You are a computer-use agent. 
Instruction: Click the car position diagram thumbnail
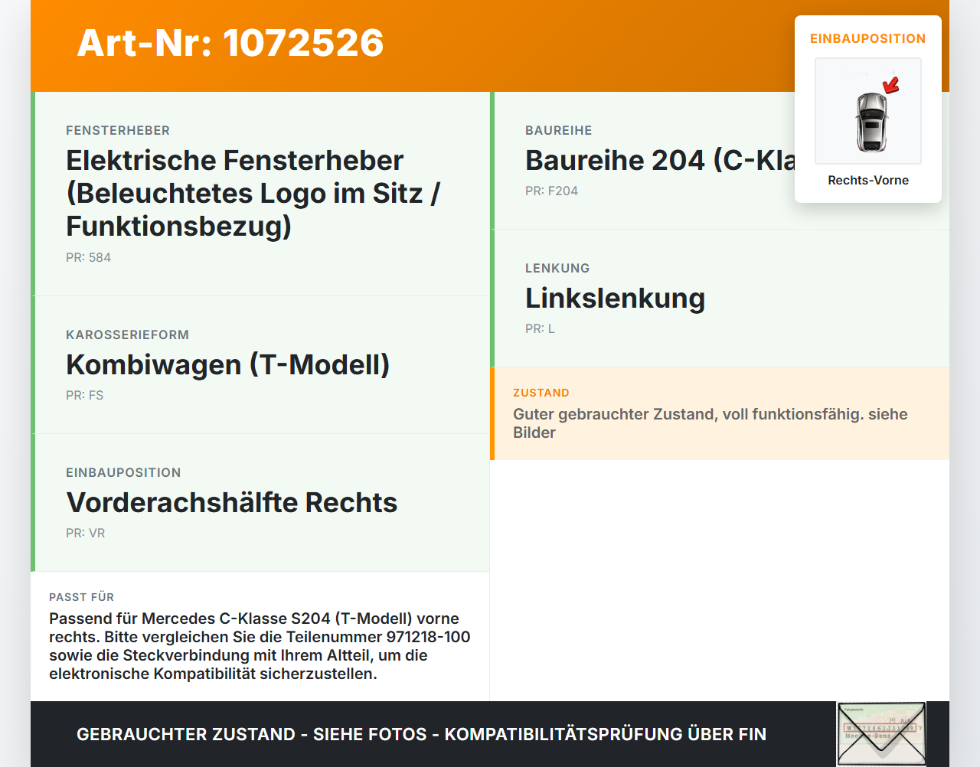[868, 111]
